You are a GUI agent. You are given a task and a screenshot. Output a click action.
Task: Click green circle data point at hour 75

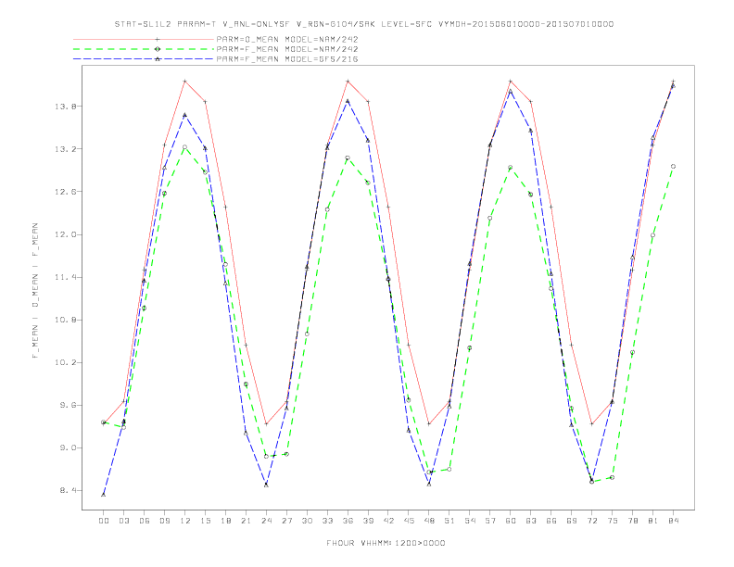click(x=613, y=478)
